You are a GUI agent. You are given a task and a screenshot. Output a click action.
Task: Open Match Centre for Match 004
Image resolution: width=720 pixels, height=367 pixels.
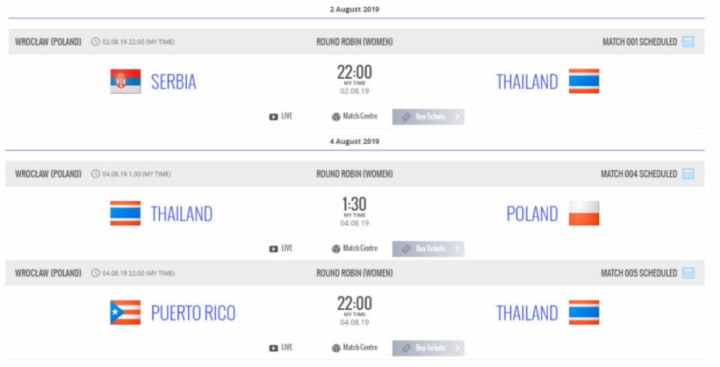point(354,248)
